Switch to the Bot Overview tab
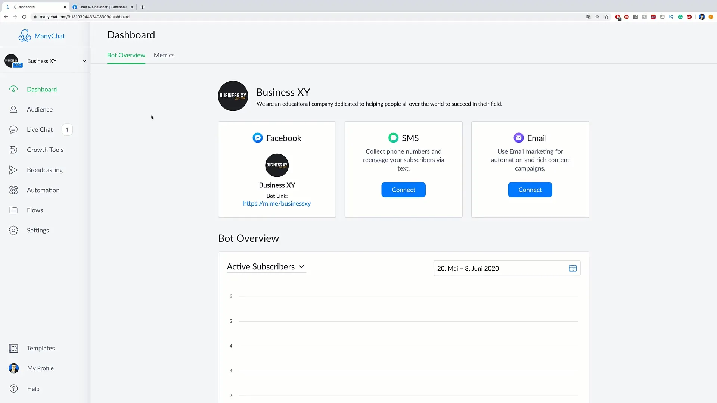Screen dimensions: 717x403 coord(126,55)
